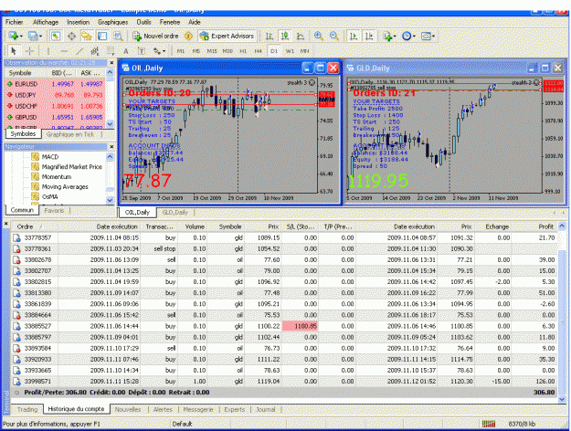Screen dimensions: 571x431
Task: Select order 33885527 row in history
Action: pyautogui.click(x=284, y=326)
